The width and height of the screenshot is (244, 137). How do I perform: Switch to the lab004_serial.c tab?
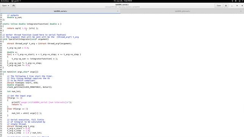(60, 11)
